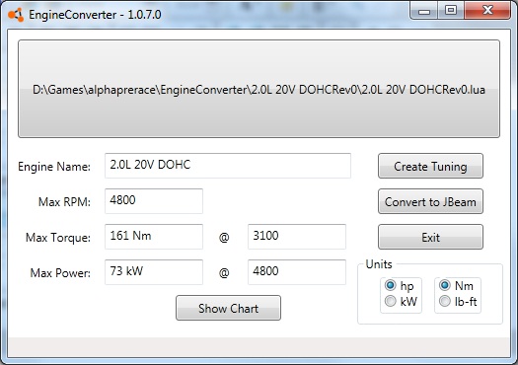This screenshot has height=365, width=518.
Task: Show the engine chart
Action: [228, 308]
